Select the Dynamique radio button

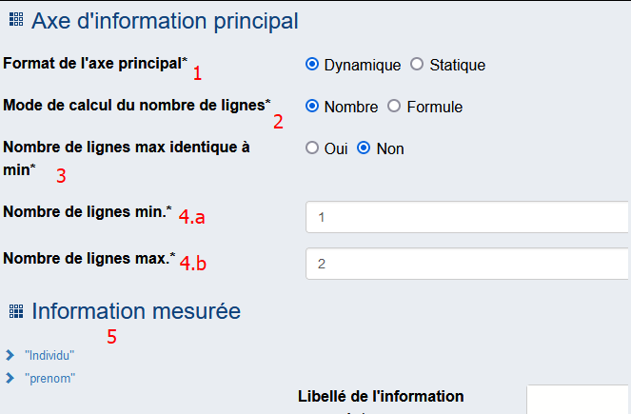(x=312, y=64)
